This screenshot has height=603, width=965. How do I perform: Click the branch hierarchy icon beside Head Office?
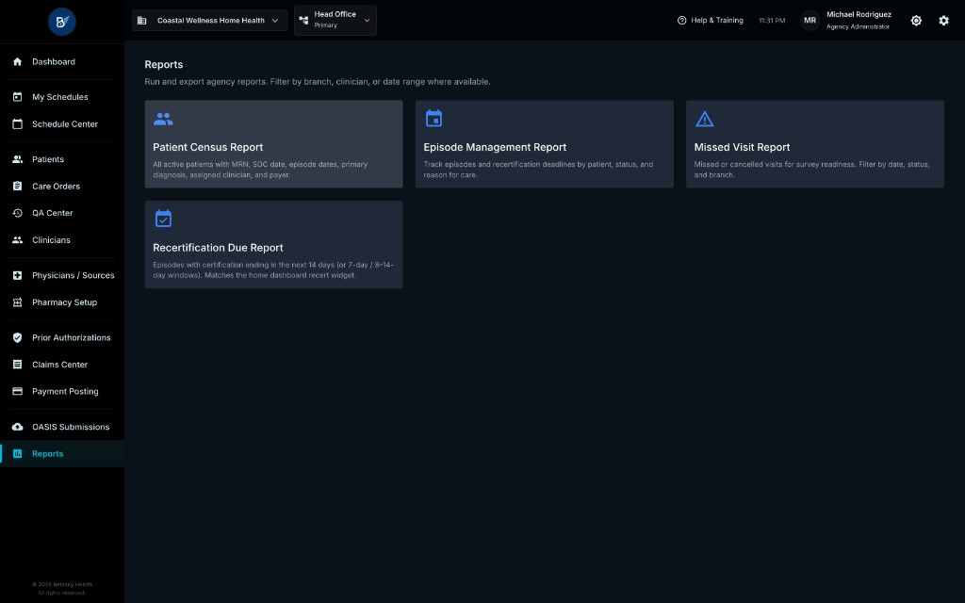[x=303, y=21]
